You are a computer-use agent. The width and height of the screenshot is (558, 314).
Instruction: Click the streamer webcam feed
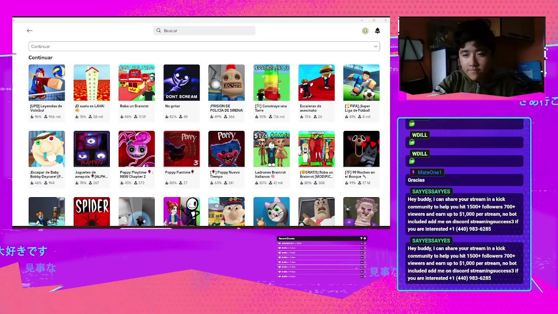tap(472, 56)
